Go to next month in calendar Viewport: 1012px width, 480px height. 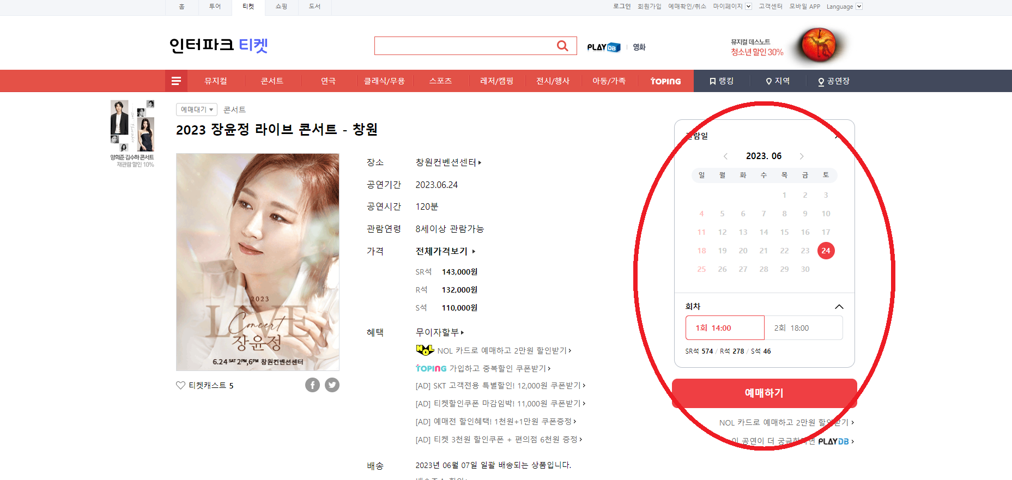coord(802,156)
